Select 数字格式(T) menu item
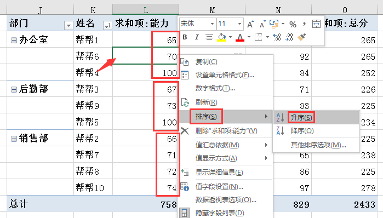This screenshot has width=383, height=218. 226,88
